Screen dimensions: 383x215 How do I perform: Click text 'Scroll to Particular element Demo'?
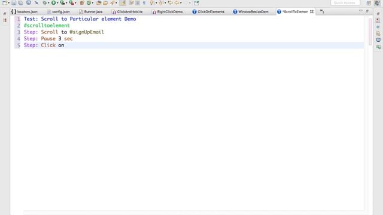click(89, 19)
